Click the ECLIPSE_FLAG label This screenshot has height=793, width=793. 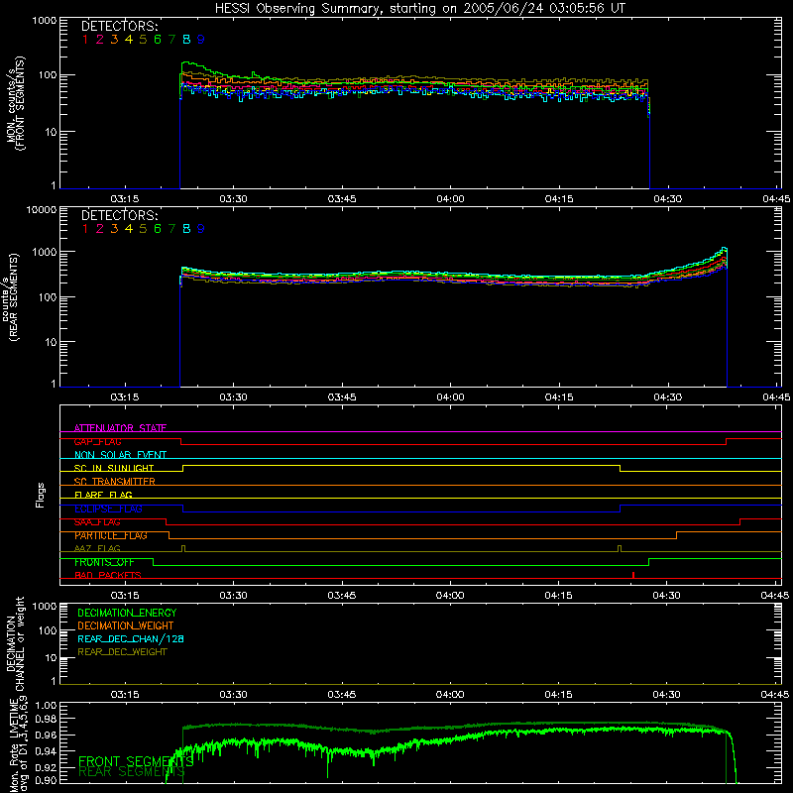pos(108,509)
